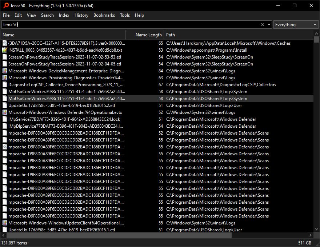Click icon of ScreenOnPowerStudyTraceSession 02-53-53.etl

(x=5, y=57)
